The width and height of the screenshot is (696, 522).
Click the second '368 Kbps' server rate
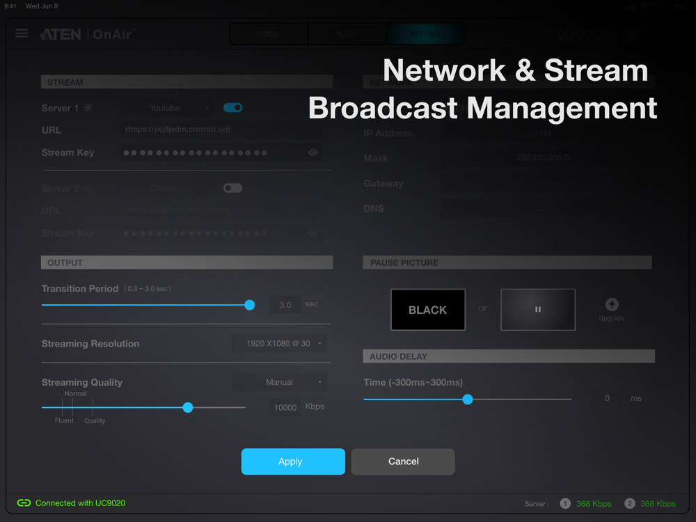pos(658,504)
